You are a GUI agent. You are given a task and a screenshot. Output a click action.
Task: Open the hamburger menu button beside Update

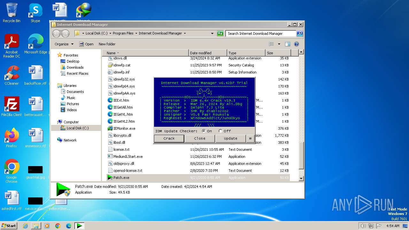pos(250,138)
